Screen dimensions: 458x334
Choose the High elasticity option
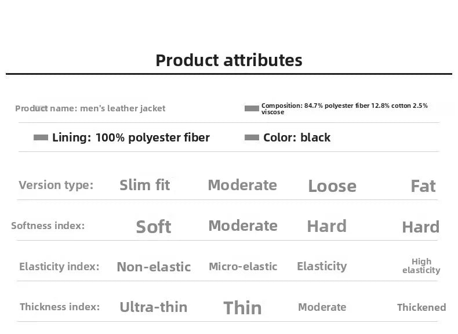point(421,266)
